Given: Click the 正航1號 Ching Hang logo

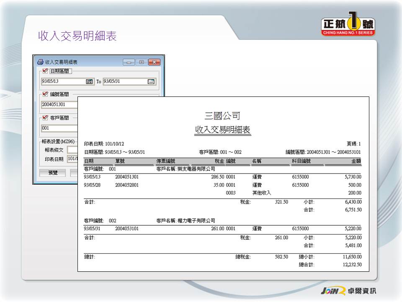Looking at the screenshot, I should coord(348,26).
